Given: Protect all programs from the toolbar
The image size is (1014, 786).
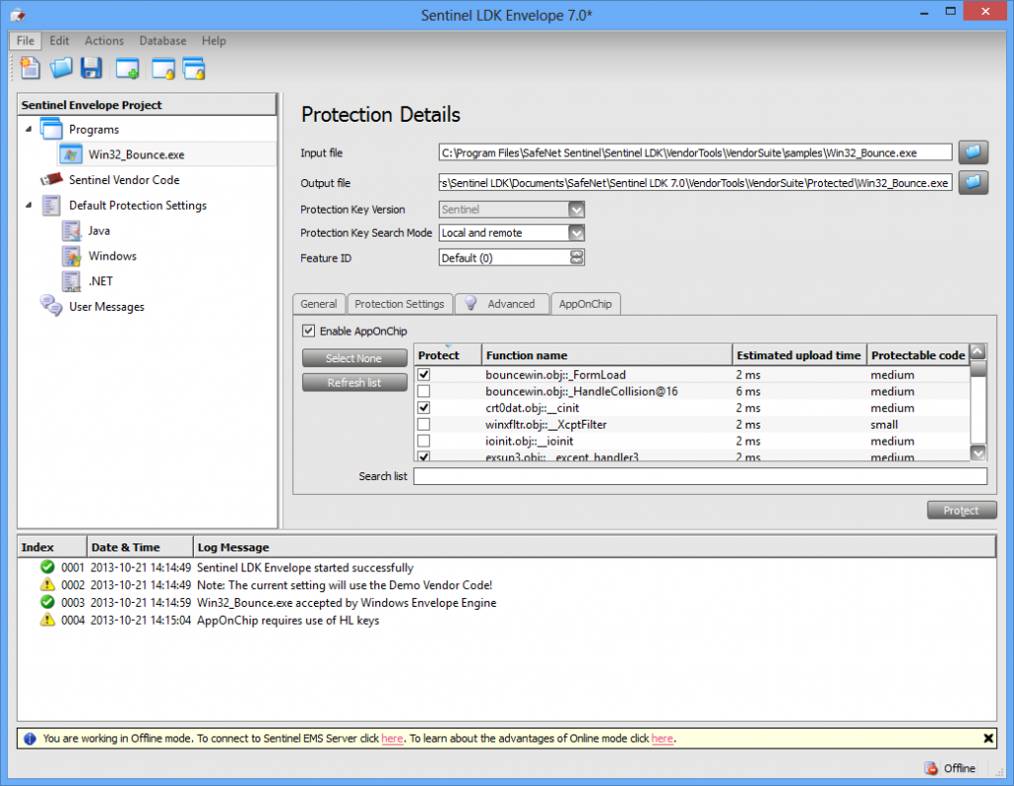Looking at the screenshot, I should 194,68.
